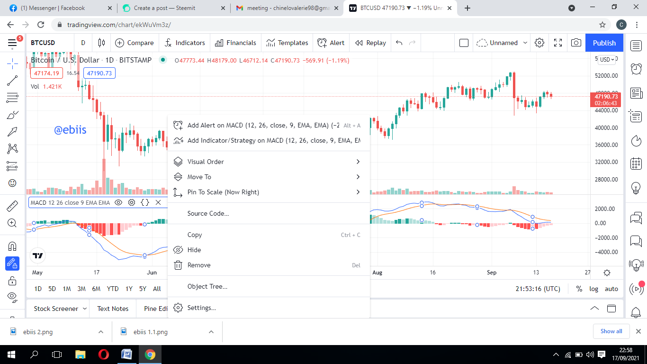Toggle log scale mode

coord(593,289)
